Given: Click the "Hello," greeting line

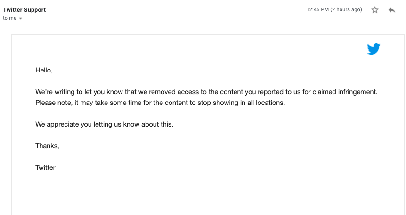Looking at the screenshot, I should tap(44, 71).
